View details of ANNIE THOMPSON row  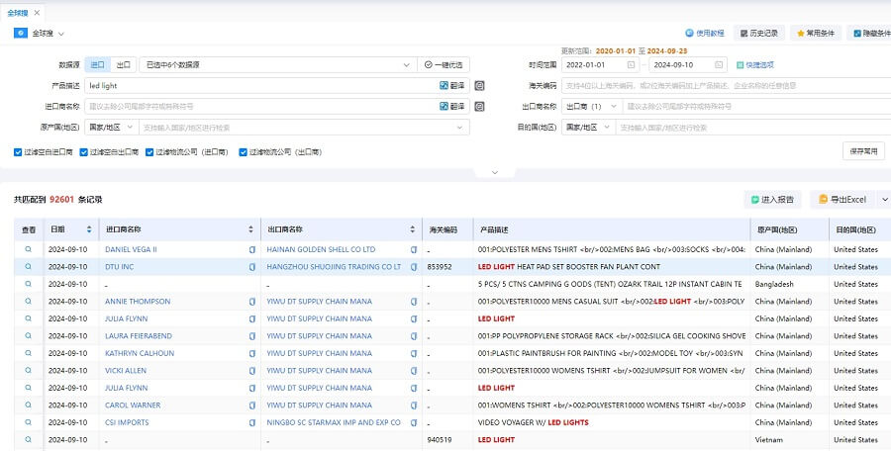29,301
